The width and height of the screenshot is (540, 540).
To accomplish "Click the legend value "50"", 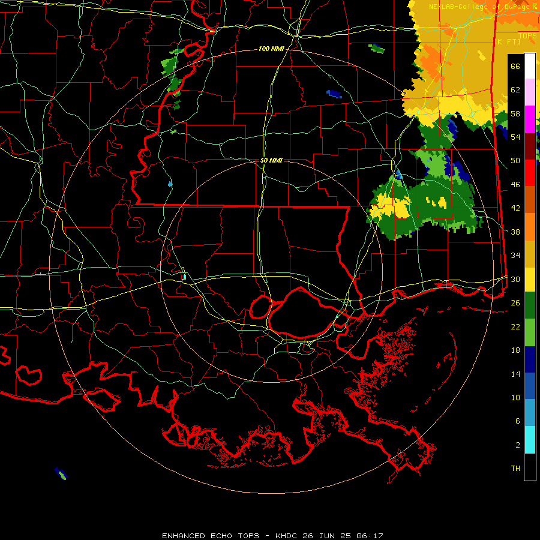I will (515, 161).
